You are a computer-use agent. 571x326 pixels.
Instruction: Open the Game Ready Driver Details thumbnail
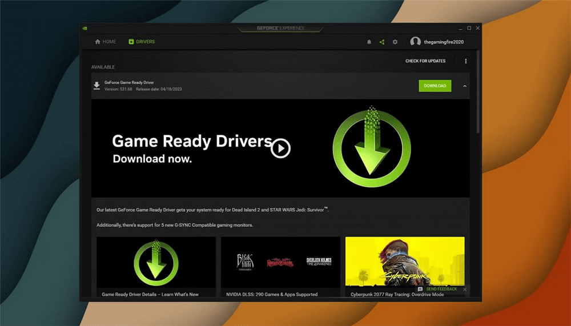point(156,263)
